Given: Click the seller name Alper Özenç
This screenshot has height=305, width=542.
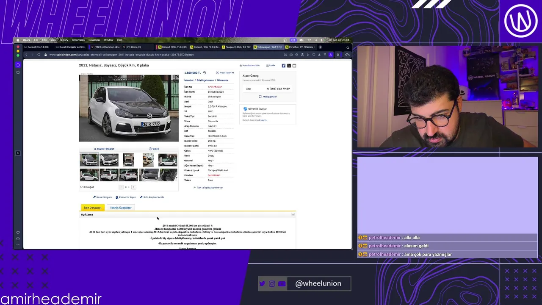Looking at the screenshot, I should pyautogui.click(x=250, y=76).
